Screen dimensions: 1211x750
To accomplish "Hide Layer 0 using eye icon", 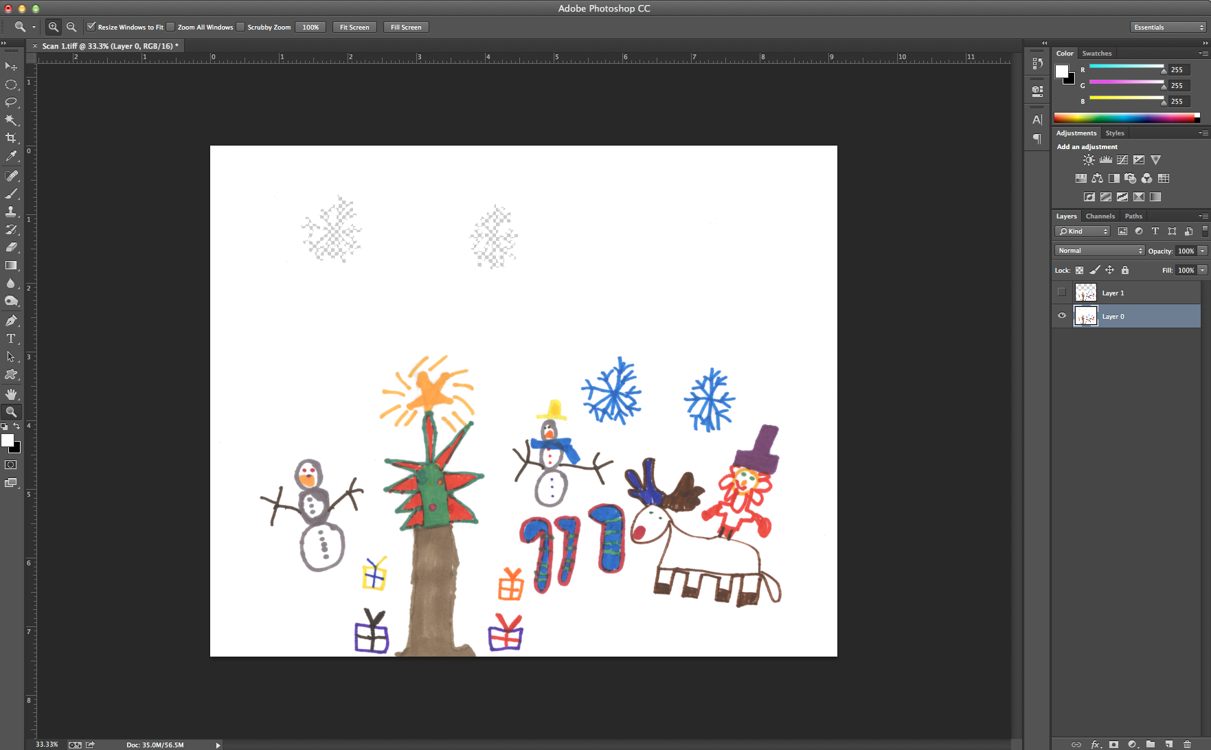I will pos(1062,316).
